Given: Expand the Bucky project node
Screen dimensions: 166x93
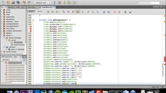Looking at the screenshot, I should point(2,12).
